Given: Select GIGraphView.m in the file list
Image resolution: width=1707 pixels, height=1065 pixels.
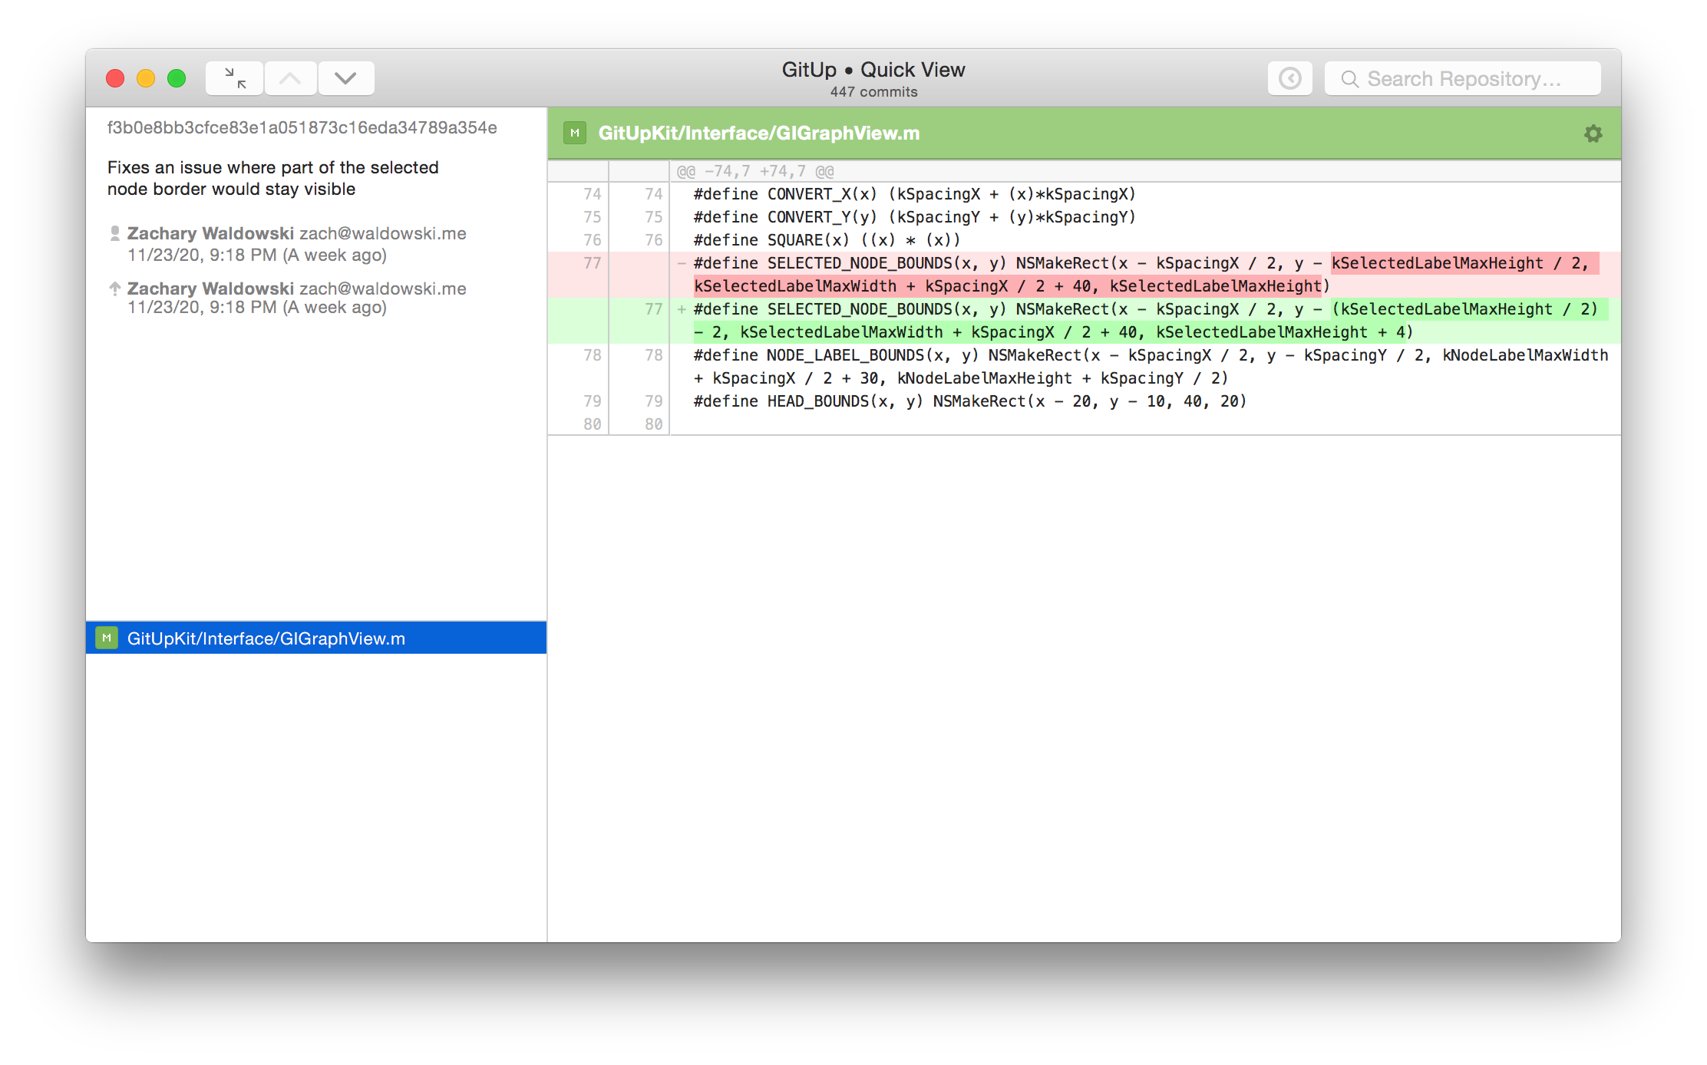Looking at the screenshot, I should 266,638.
